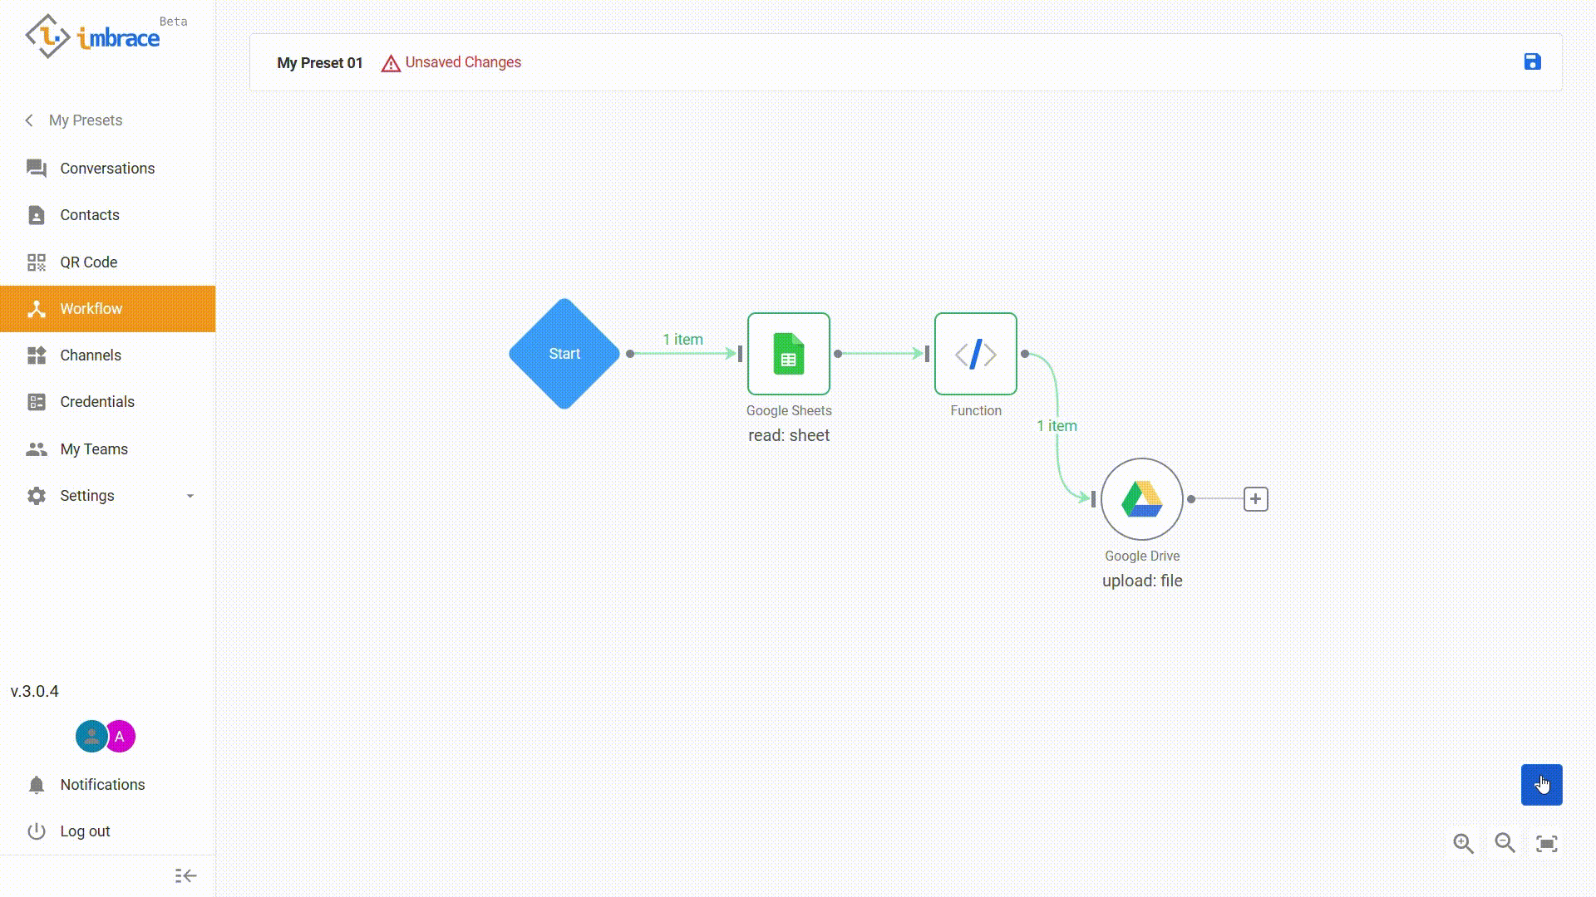Click the 'upload: file' label
Image resolution: width=1596 pixels, height=897 pixels.
1142,581
